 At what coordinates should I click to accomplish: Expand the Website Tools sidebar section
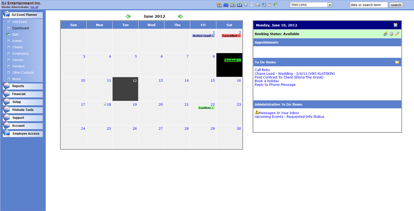pyautogui.click(x=23, y=110)
